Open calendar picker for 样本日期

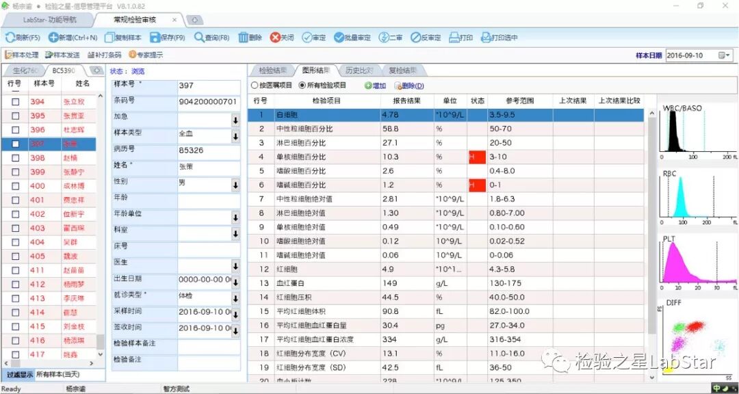click(x=725, y=55)
